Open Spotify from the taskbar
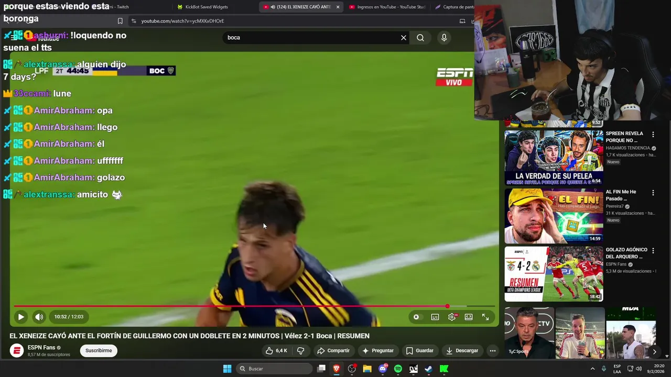This screenshot has height=377, width=671. [x=398, y=369]
